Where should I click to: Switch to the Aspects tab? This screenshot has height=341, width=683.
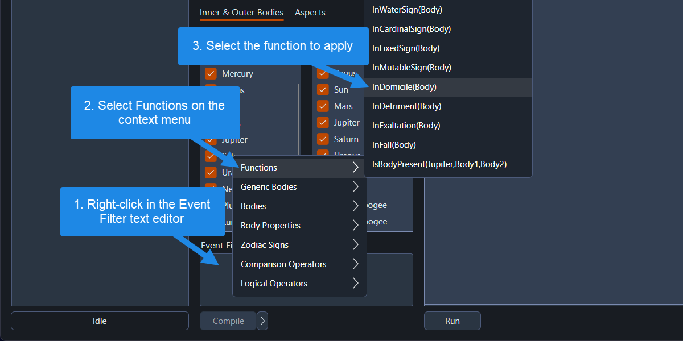[310, 12]
